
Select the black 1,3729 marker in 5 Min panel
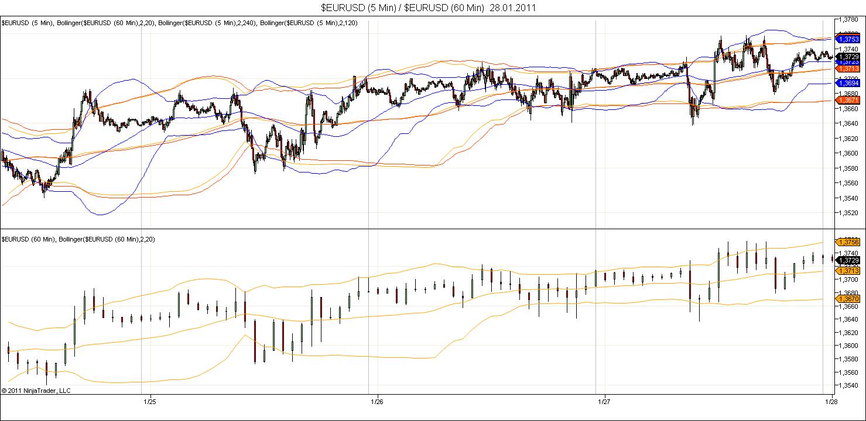pos(848,57)
